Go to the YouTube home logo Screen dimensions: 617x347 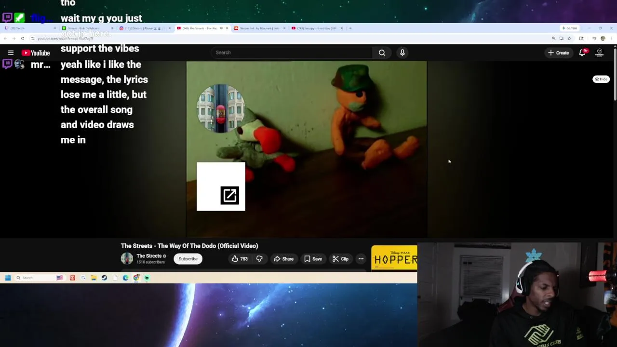(x=36, y=53)
